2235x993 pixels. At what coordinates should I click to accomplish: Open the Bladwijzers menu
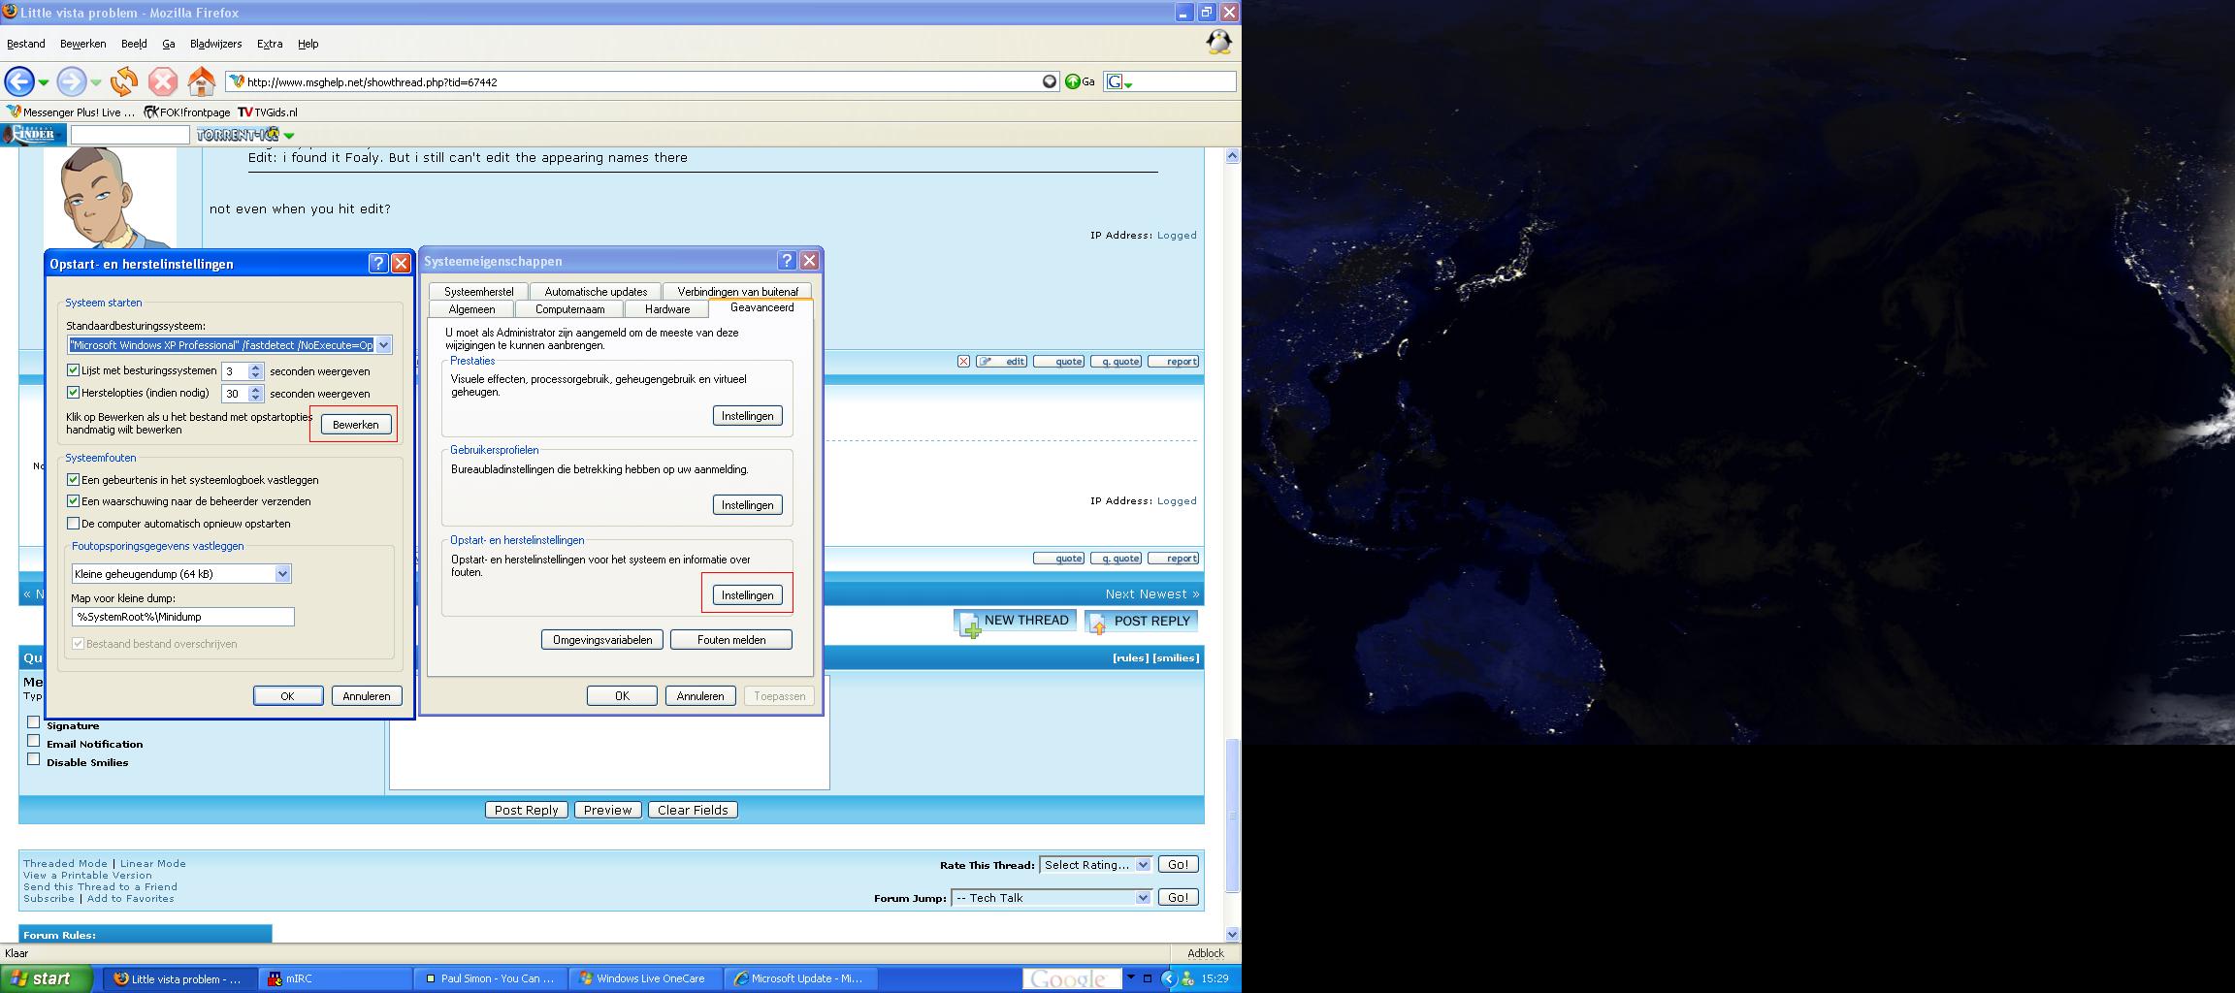pyautogui.click(x=215, y=44)
